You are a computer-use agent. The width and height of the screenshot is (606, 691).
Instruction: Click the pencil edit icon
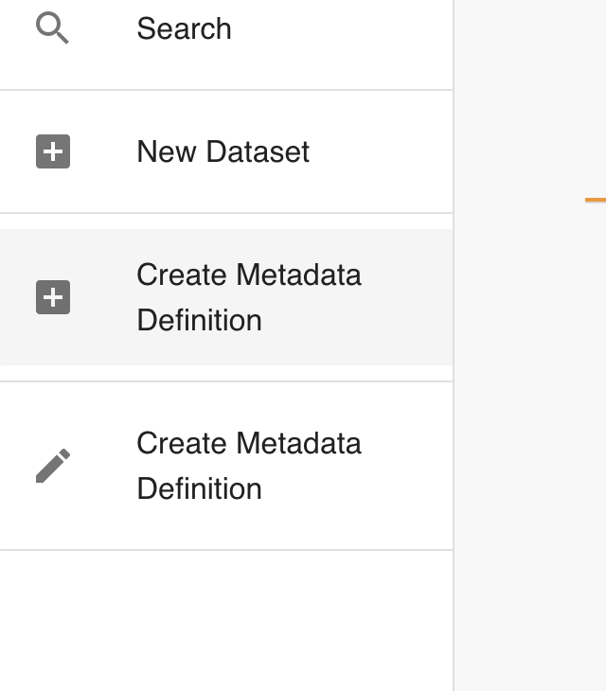coord(53,466)
